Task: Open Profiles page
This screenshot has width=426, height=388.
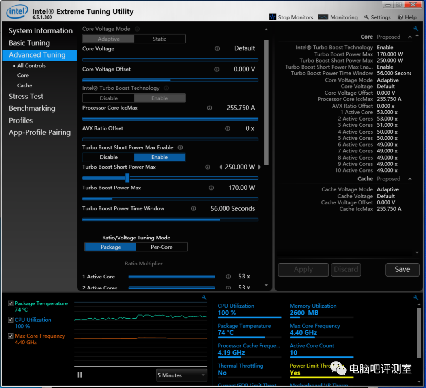Action: pos(21,121)
